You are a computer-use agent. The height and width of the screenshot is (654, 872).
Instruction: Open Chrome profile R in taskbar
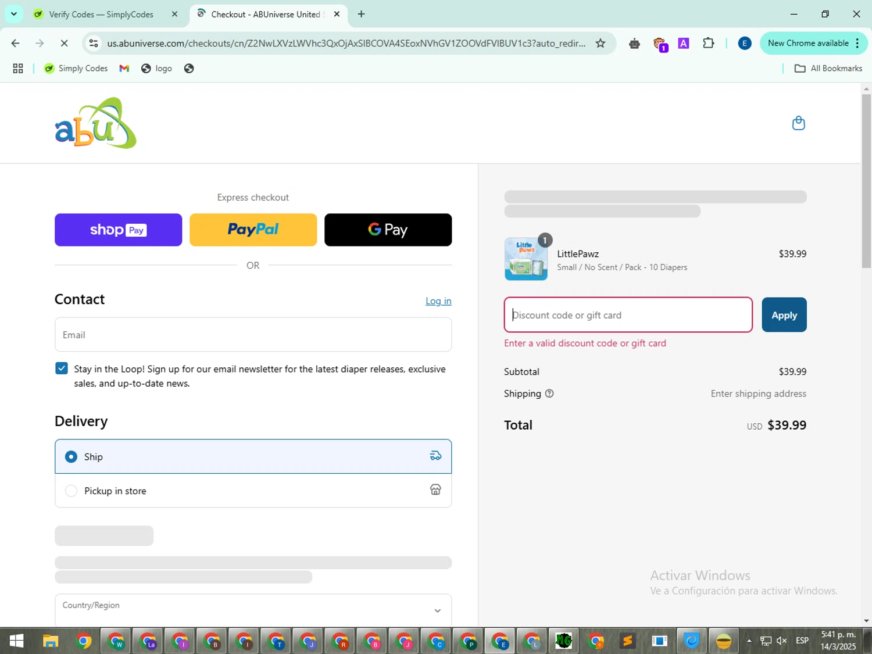coord(339,641)
